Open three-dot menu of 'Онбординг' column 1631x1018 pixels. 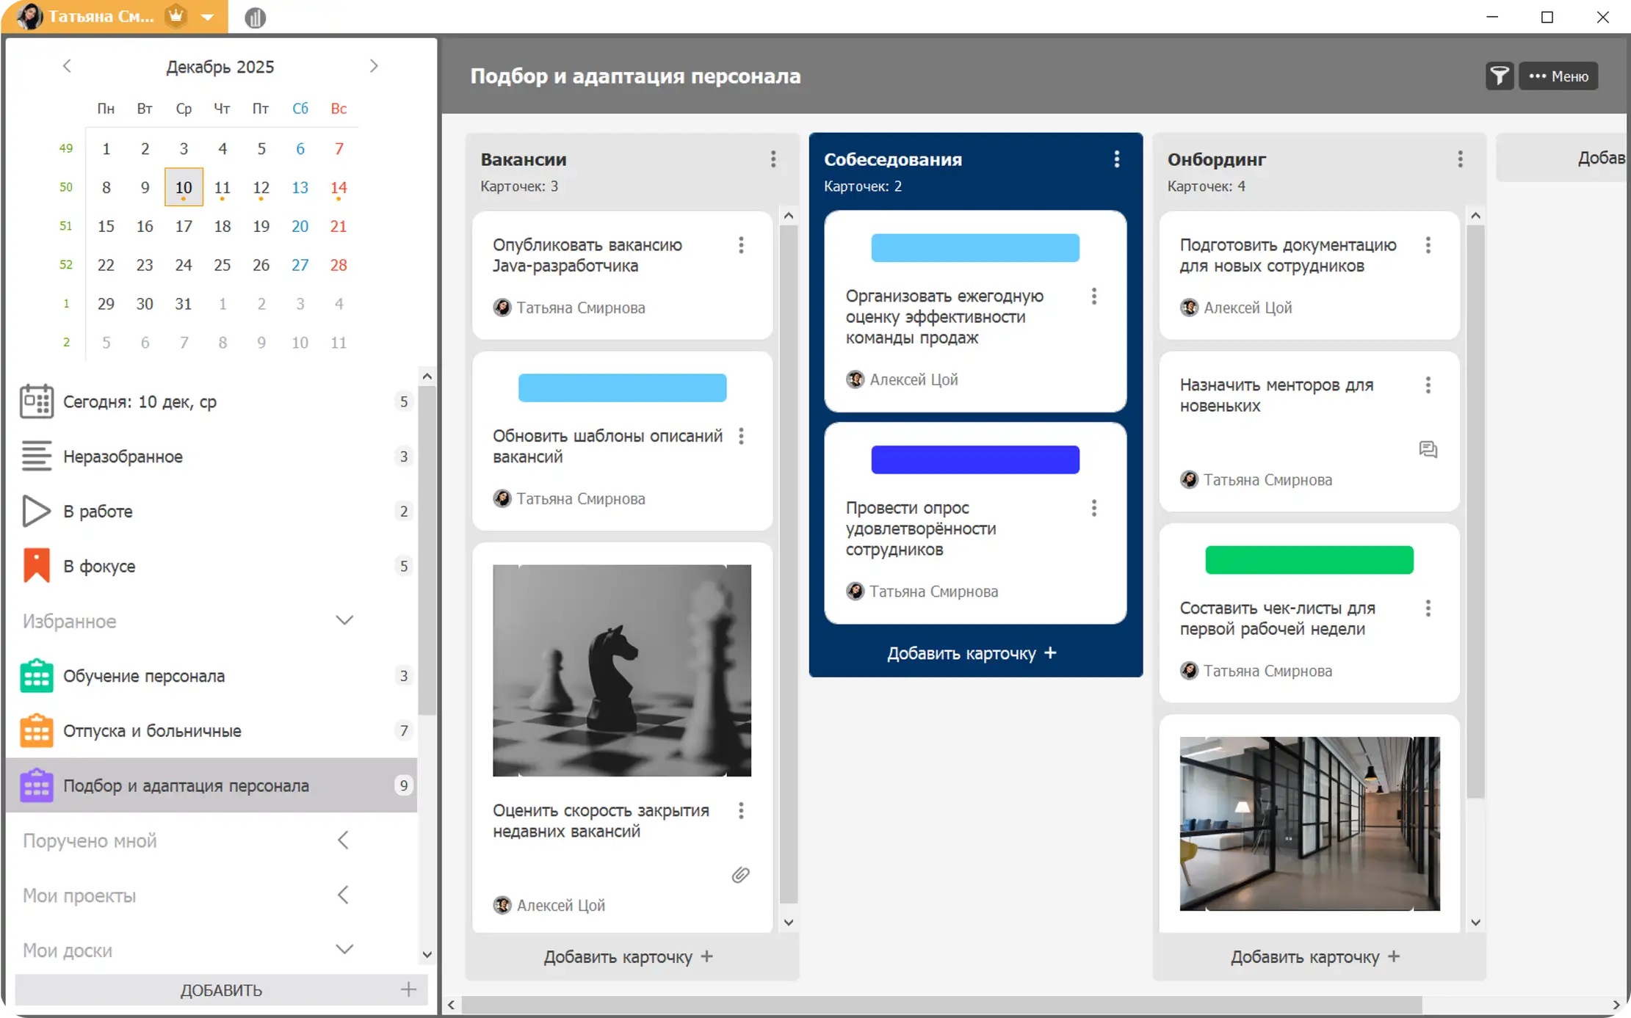point(1460,159)
